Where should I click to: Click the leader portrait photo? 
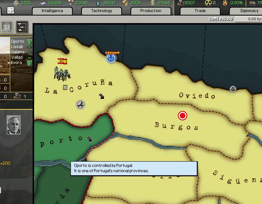[14, 125]
